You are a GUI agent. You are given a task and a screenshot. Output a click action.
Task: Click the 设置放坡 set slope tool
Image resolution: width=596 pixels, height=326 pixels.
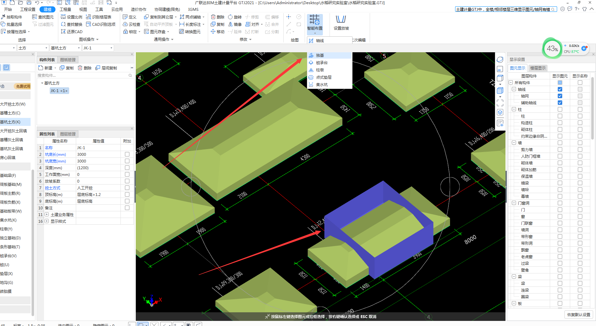coord(341,23)
